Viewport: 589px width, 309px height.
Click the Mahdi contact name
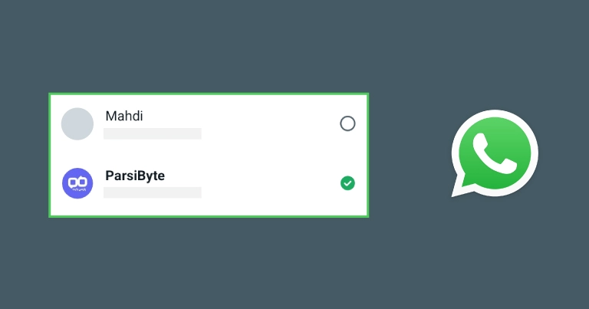point(124,116)
